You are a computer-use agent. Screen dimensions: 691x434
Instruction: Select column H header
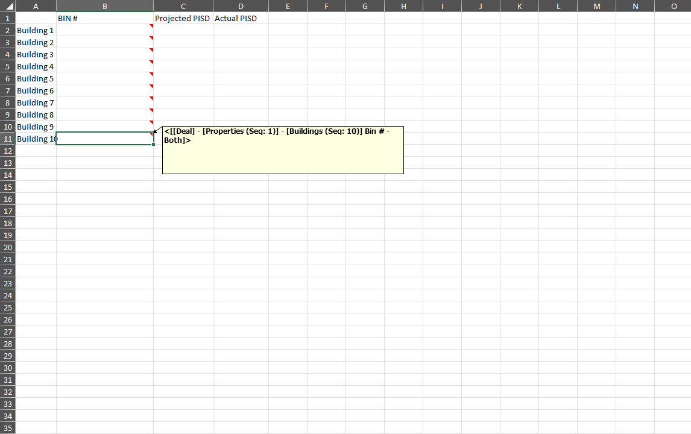click(x=403, y=6)
